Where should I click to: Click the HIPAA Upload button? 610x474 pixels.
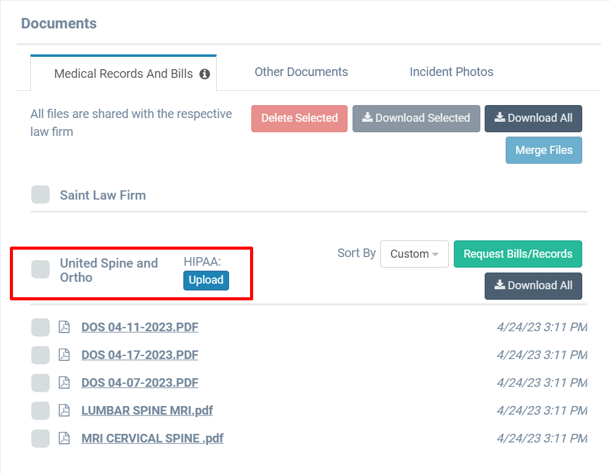(206, 281)
